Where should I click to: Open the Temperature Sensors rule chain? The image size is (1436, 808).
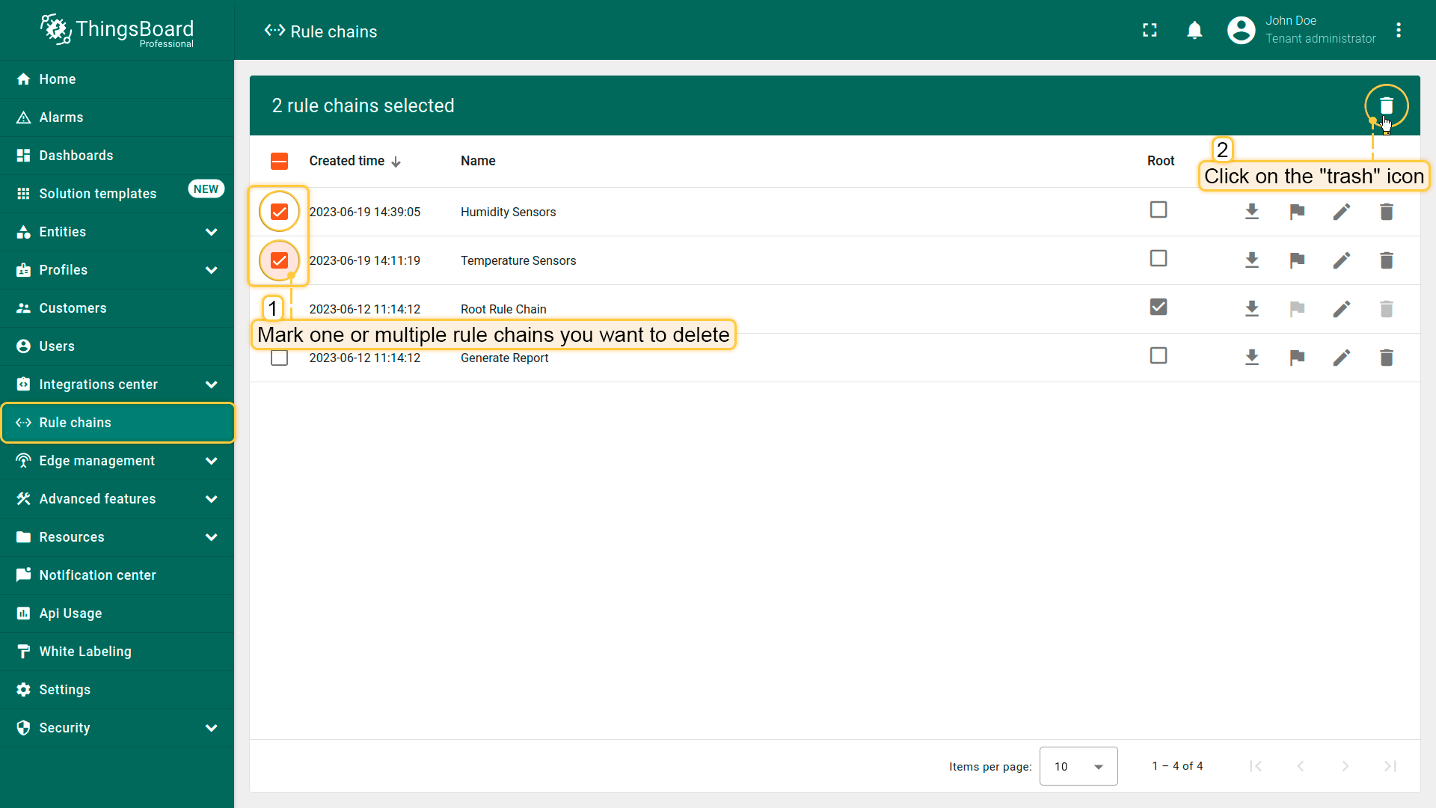click(518, 260)
